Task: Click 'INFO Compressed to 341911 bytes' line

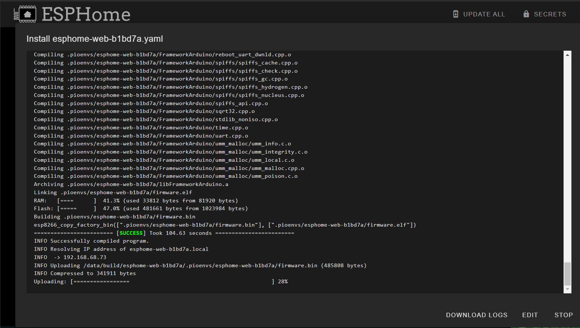Action: point(85,274)
